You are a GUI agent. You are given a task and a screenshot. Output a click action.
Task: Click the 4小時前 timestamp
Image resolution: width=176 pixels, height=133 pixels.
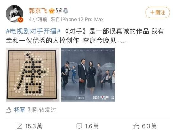click(38, 19)
